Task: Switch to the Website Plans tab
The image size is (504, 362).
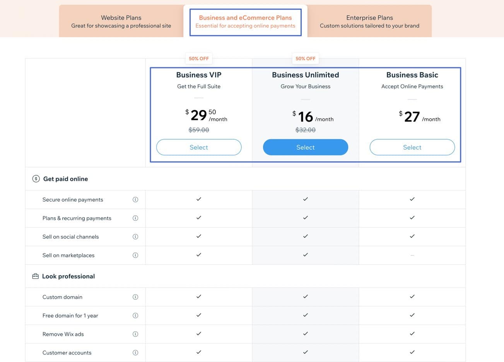Action: (x=121, y=22)
